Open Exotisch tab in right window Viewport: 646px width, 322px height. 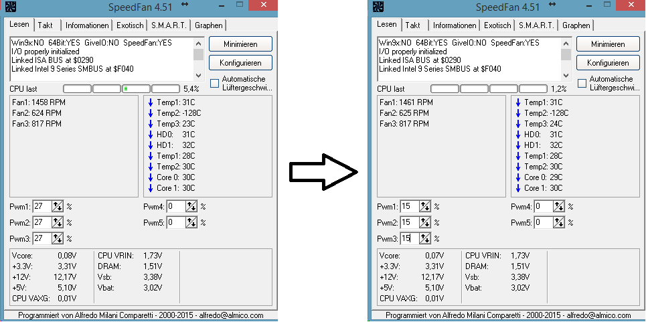pyautogui.click(x=497, y=25)
